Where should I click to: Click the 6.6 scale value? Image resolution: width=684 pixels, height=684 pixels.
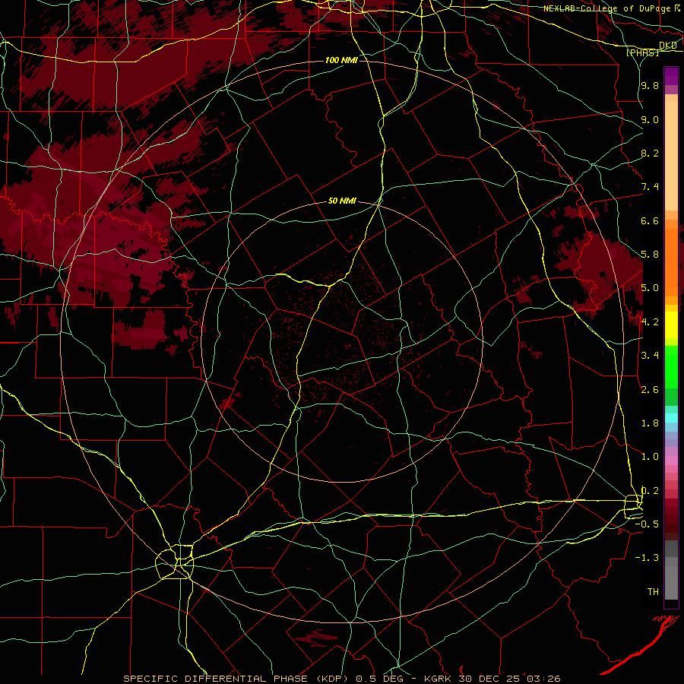[650, 220]
